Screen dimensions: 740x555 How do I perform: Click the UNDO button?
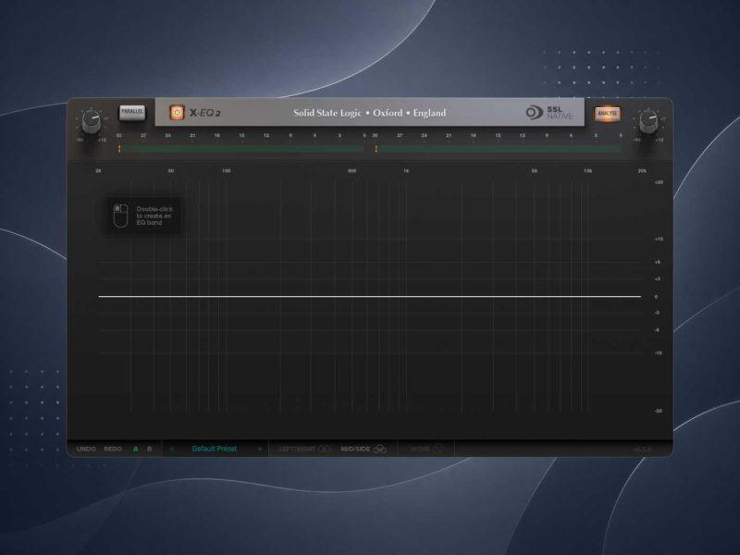click(86, 449)
